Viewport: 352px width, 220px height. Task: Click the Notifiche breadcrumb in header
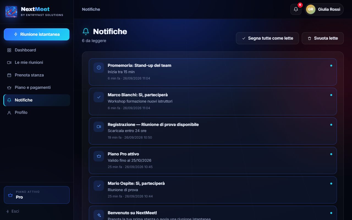click(91, 9)
